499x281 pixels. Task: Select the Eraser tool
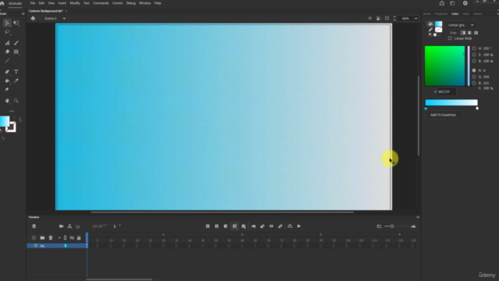click(x=7, y=52)
